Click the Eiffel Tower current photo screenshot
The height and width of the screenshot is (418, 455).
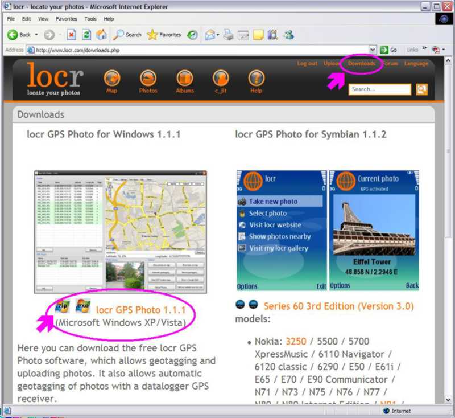coord(374,230)
